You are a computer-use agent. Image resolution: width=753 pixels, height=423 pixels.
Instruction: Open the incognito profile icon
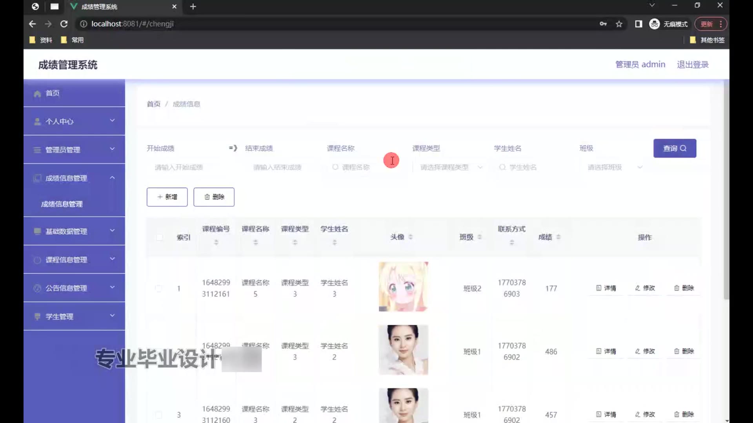[654, 24]
